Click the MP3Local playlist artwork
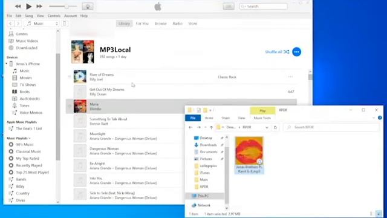387x218 pixels. click(x=83, y=51)
